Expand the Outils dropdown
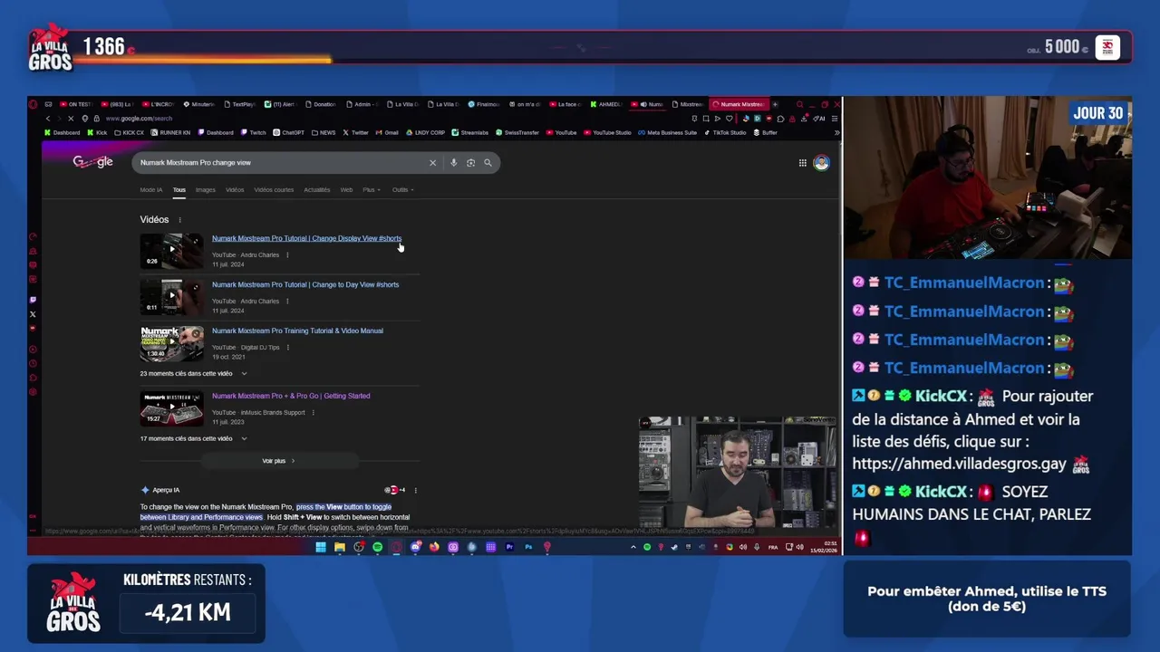This screenshot has width=1160, height=652. (x=403, y=190)
